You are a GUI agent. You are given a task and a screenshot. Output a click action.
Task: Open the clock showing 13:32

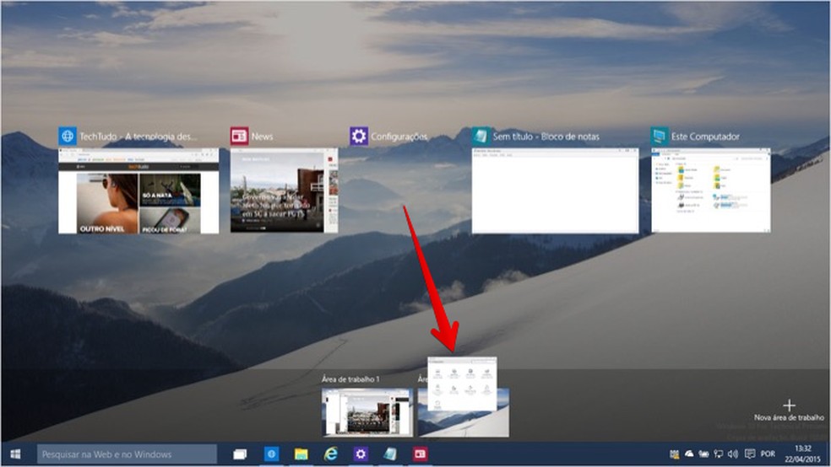pos(802,454)
